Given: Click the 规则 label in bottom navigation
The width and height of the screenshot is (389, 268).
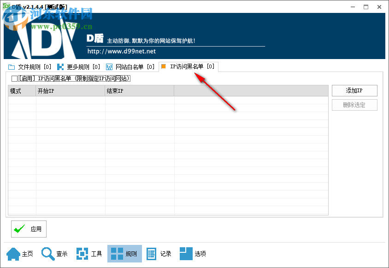Looking at the screenshot, I should point(131,254).
